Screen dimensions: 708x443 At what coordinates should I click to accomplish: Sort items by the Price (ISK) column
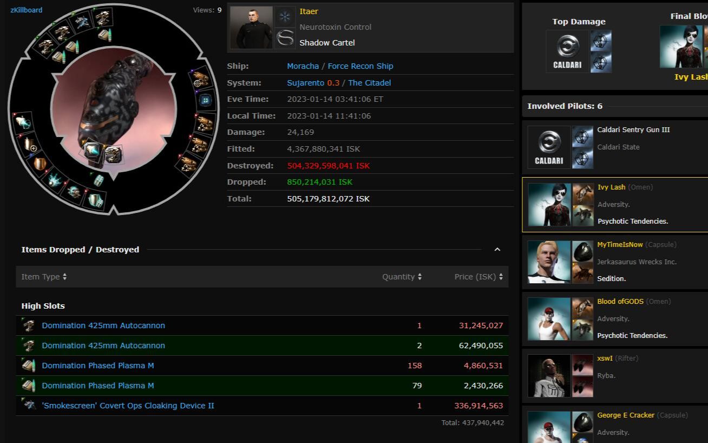click(479, 277)
